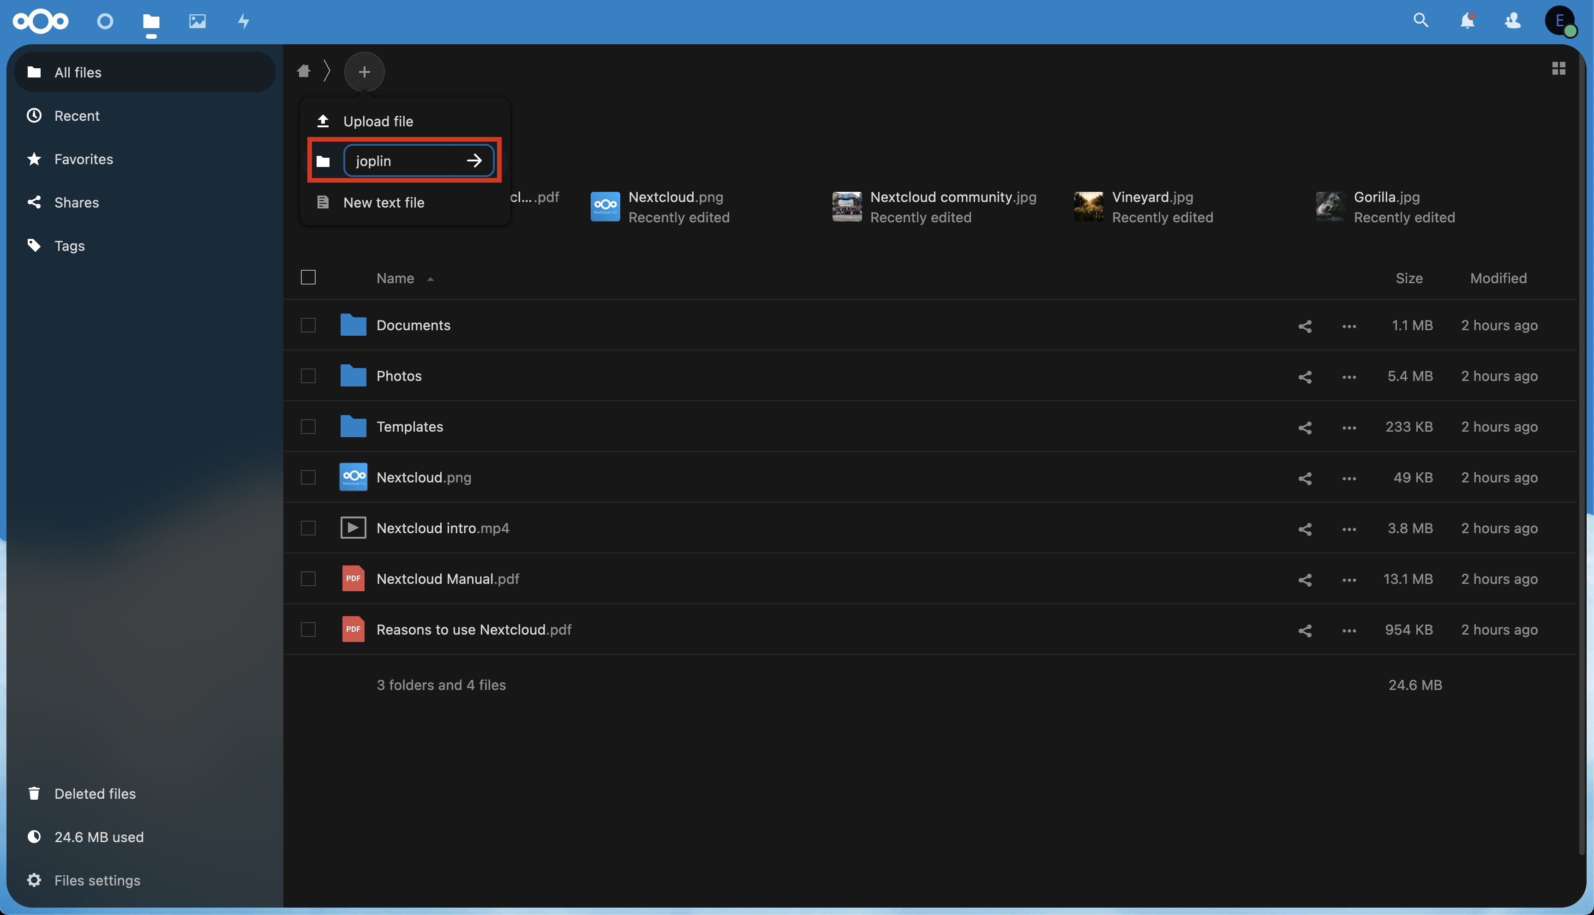Toggle checkbox for Photos folder row
The height and width of the screenshot is (915, 1594).
[x=309, y=374]
